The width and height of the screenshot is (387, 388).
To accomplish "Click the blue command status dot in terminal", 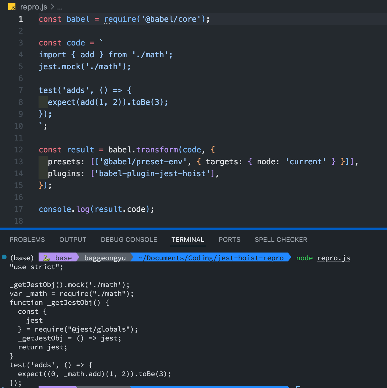I will 4,257.
